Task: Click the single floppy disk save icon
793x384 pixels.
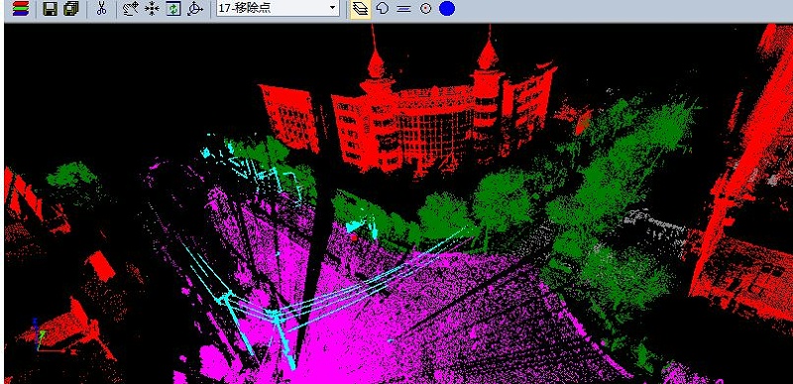Action: coord(50,9)
